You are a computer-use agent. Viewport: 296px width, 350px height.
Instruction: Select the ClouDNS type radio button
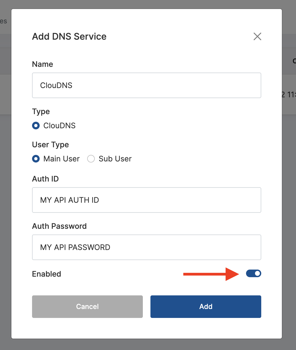[36, 126]
